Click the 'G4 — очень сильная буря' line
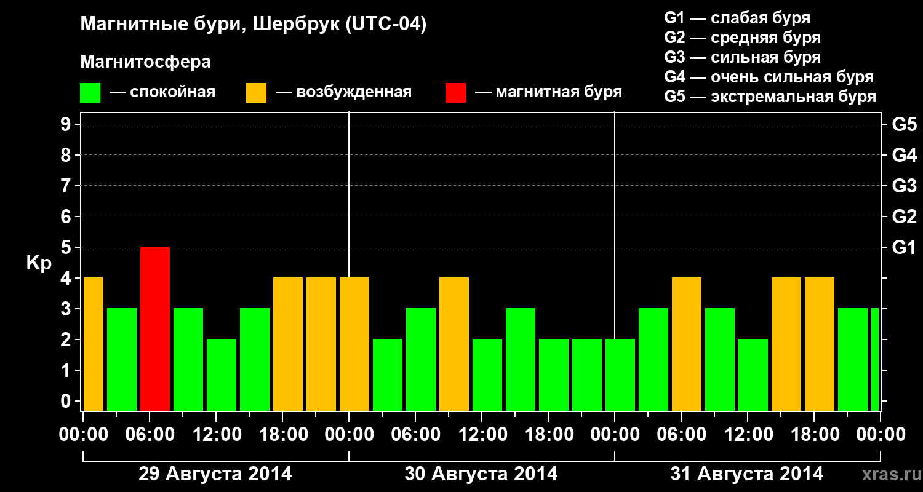This screenshot has width=923, height=492. click(769, 77)
